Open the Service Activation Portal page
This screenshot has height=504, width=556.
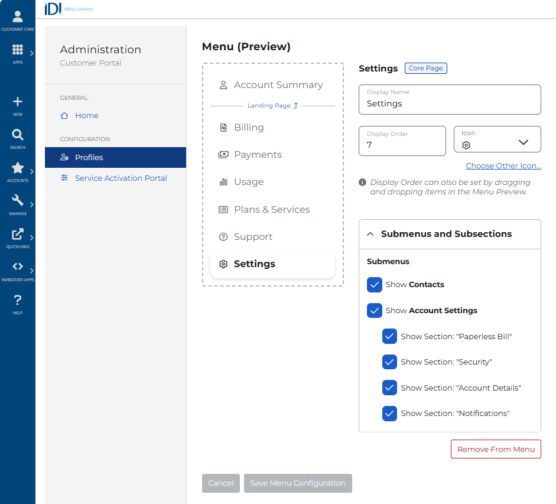tap(121, 178)
